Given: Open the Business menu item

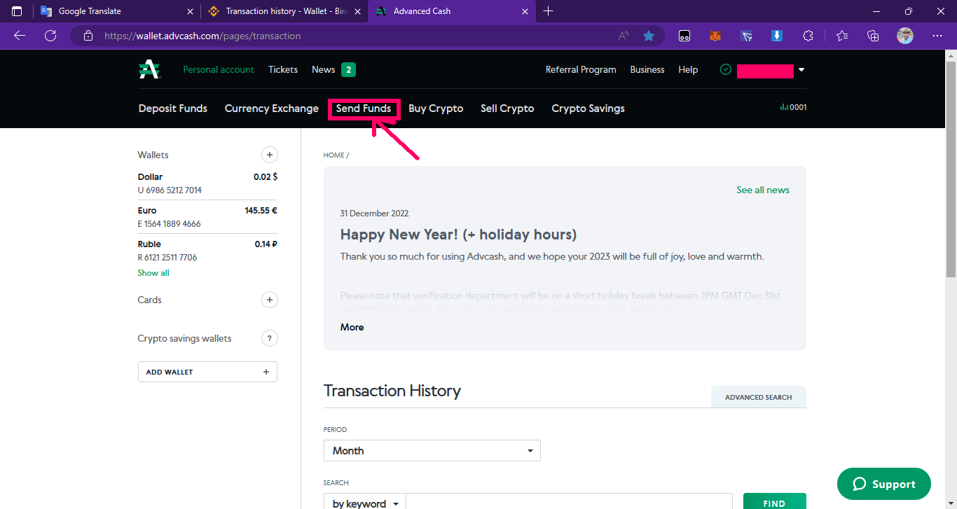Looking at the screenshot, I should tap(647, 69).
